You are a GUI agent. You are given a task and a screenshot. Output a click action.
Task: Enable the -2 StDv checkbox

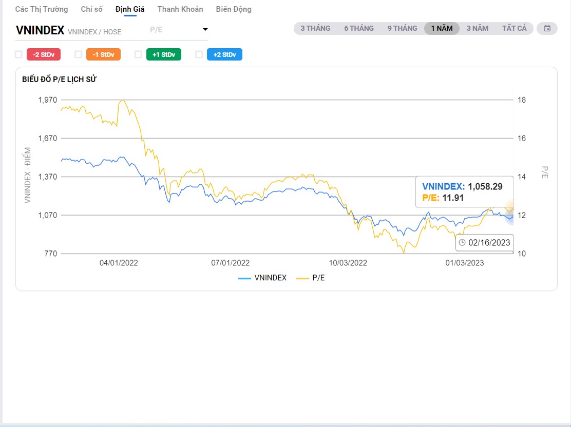[x=19, y=54]
